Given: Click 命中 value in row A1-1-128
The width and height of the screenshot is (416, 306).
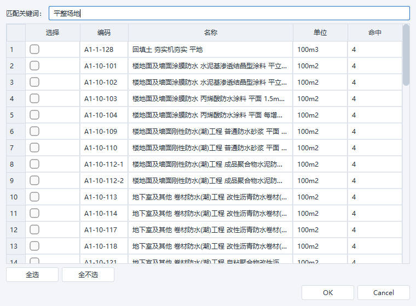Looking at the screenshot, I should [x=375, y=50].
